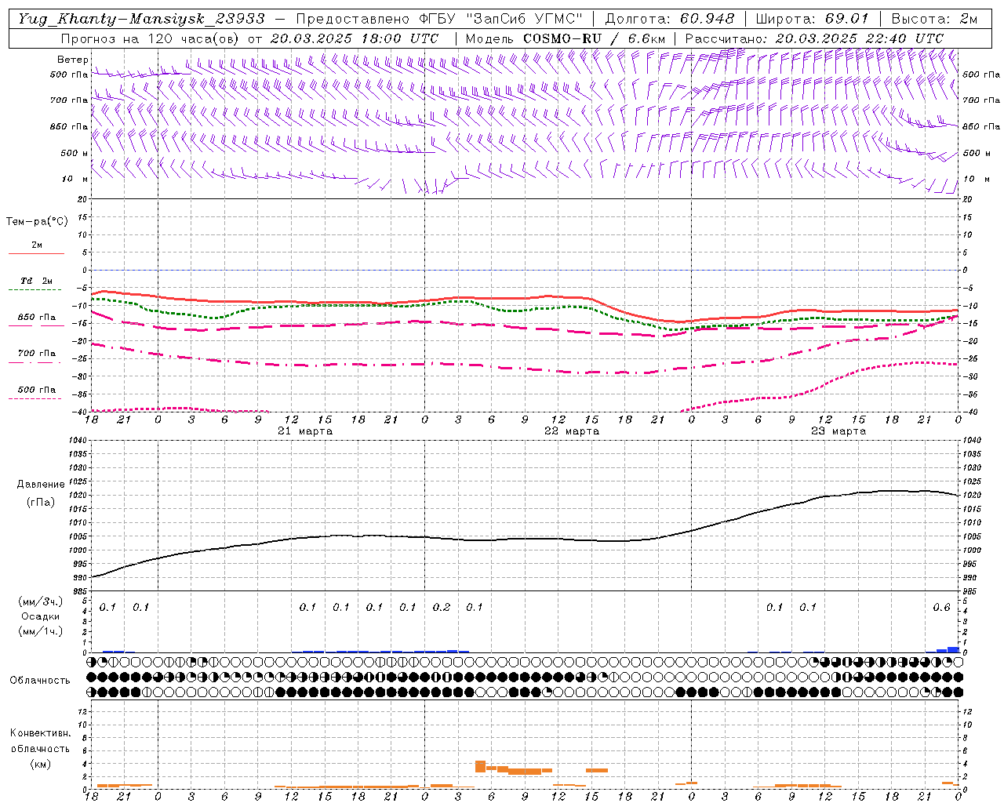Click the Осадки panel label
Viewport: 1004px width, 803px height.
pos(40,616)
